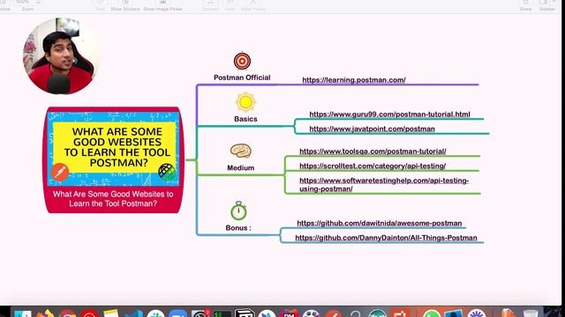Viewport: 565px width, 317px height.
Task: Open the guru99.com postman-tutorial link
Action: coord(389,114)
